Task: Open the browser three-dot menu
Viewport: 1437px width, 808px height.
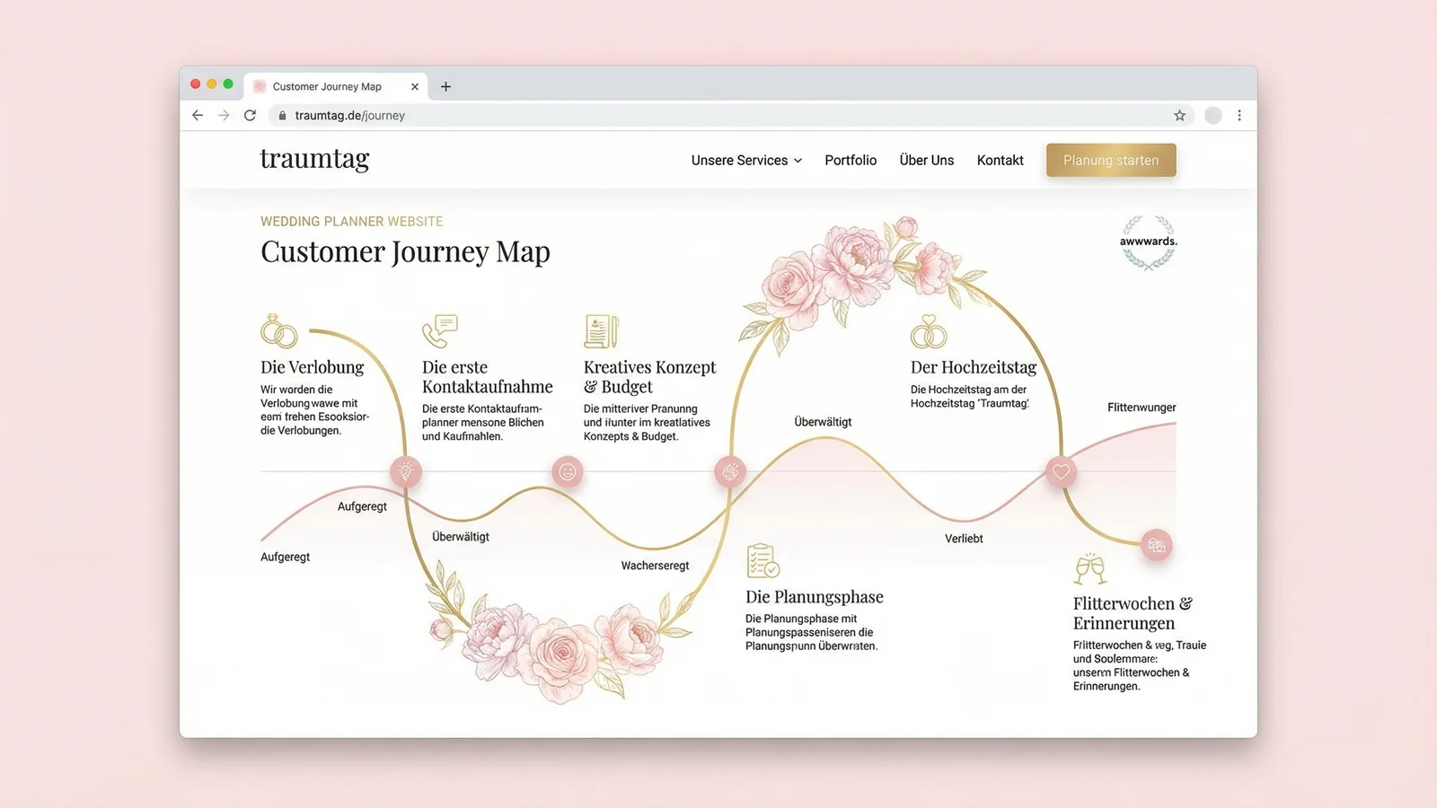Action: 1239,115
